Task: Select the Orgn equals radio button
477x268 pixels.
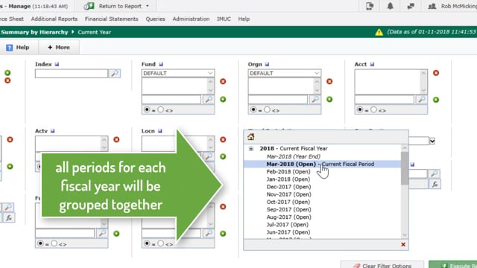Action: point(253,109)
